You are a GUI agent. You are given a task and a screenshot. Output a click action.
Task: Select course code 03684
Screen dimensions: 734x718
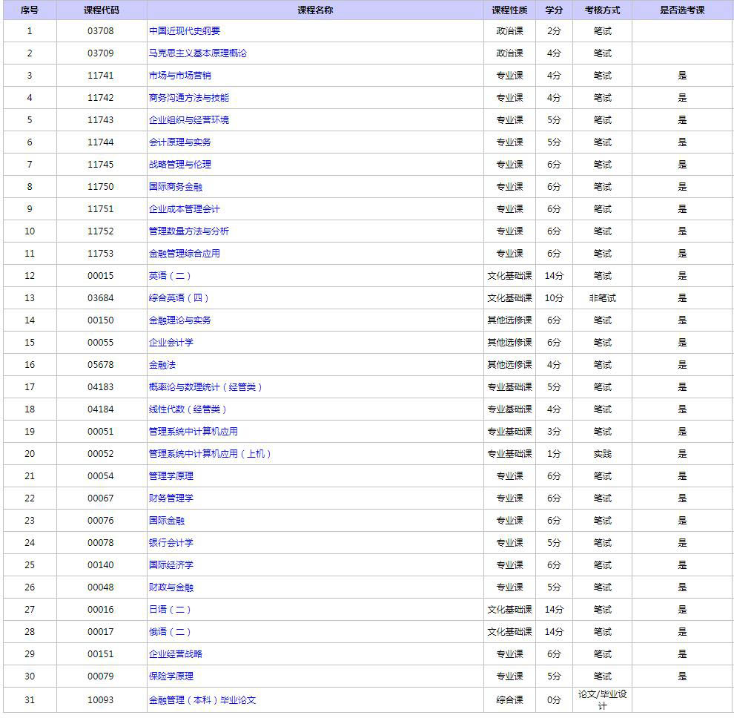pos(101,298)
